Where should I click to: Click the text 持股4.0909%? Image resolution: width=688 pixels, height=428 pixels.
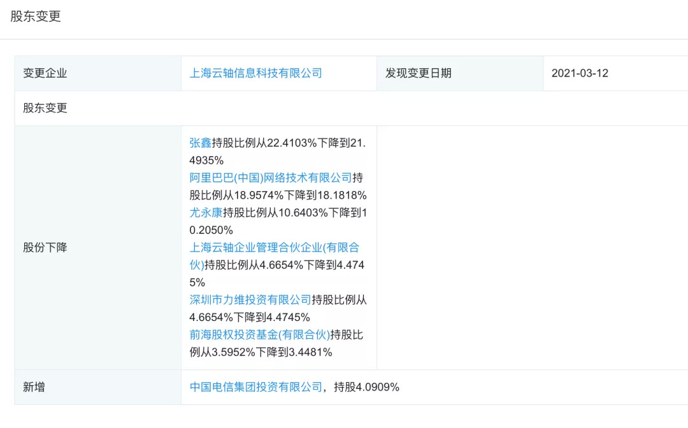[366, 387]
